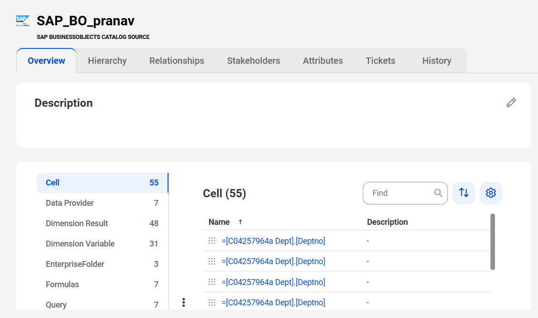Click the grid handle icon of the first Deptno row
Image resolution: width=538 pixels, height=318 pixels.
(211, 241)
